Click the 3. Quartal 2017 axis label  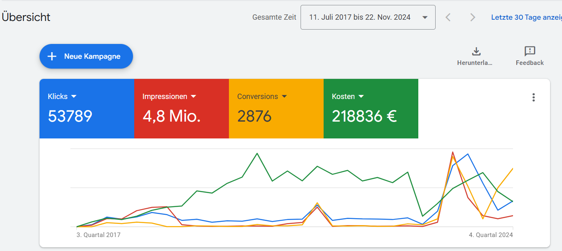point(98,235)
